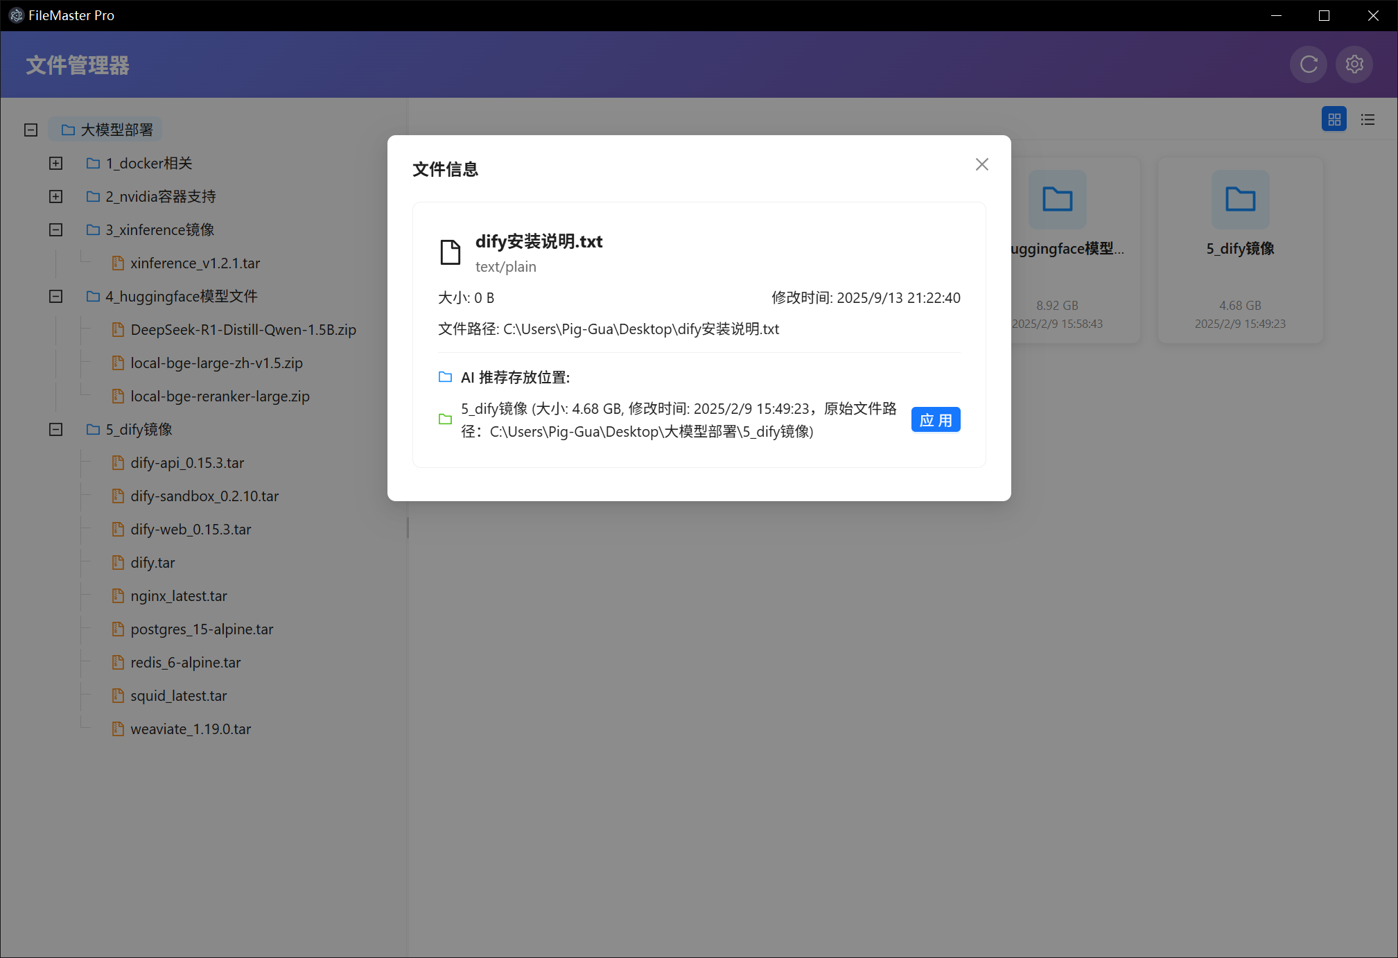Select dify.tar file in tree
This screenshot has height=958, width=1398.
point(143,562)
